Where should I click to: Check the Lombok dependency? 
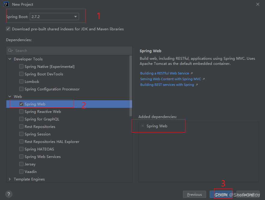(x=21, y=81)
